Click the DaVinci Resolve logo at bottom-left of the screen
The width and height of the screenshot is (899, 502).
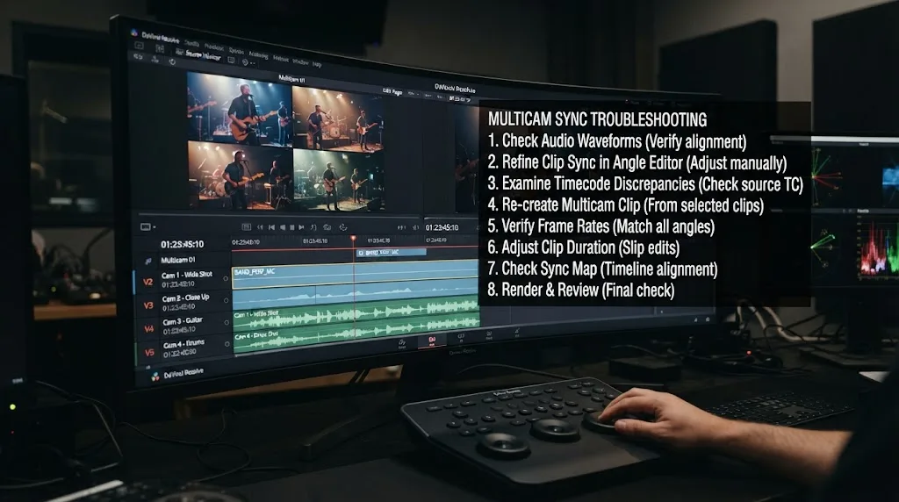point(155,376)
